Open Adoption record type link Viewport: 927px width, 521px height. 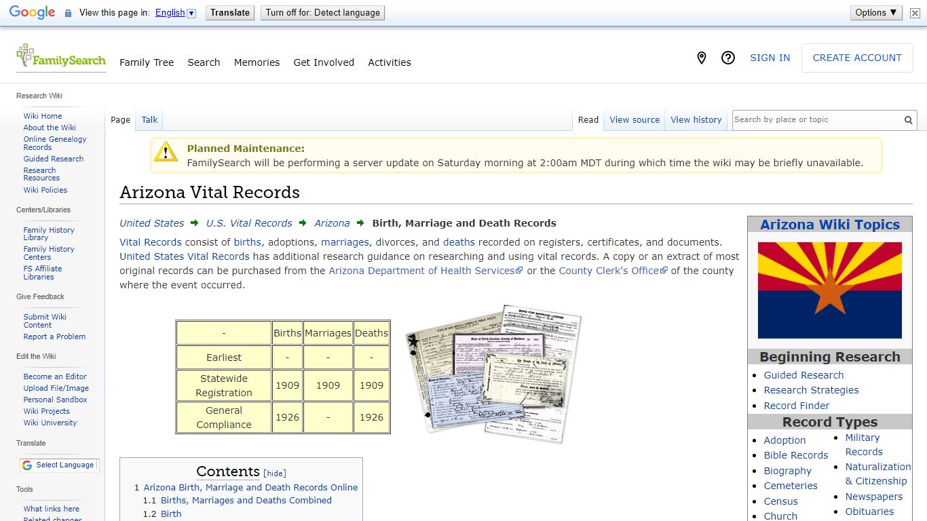click(784, 440)
